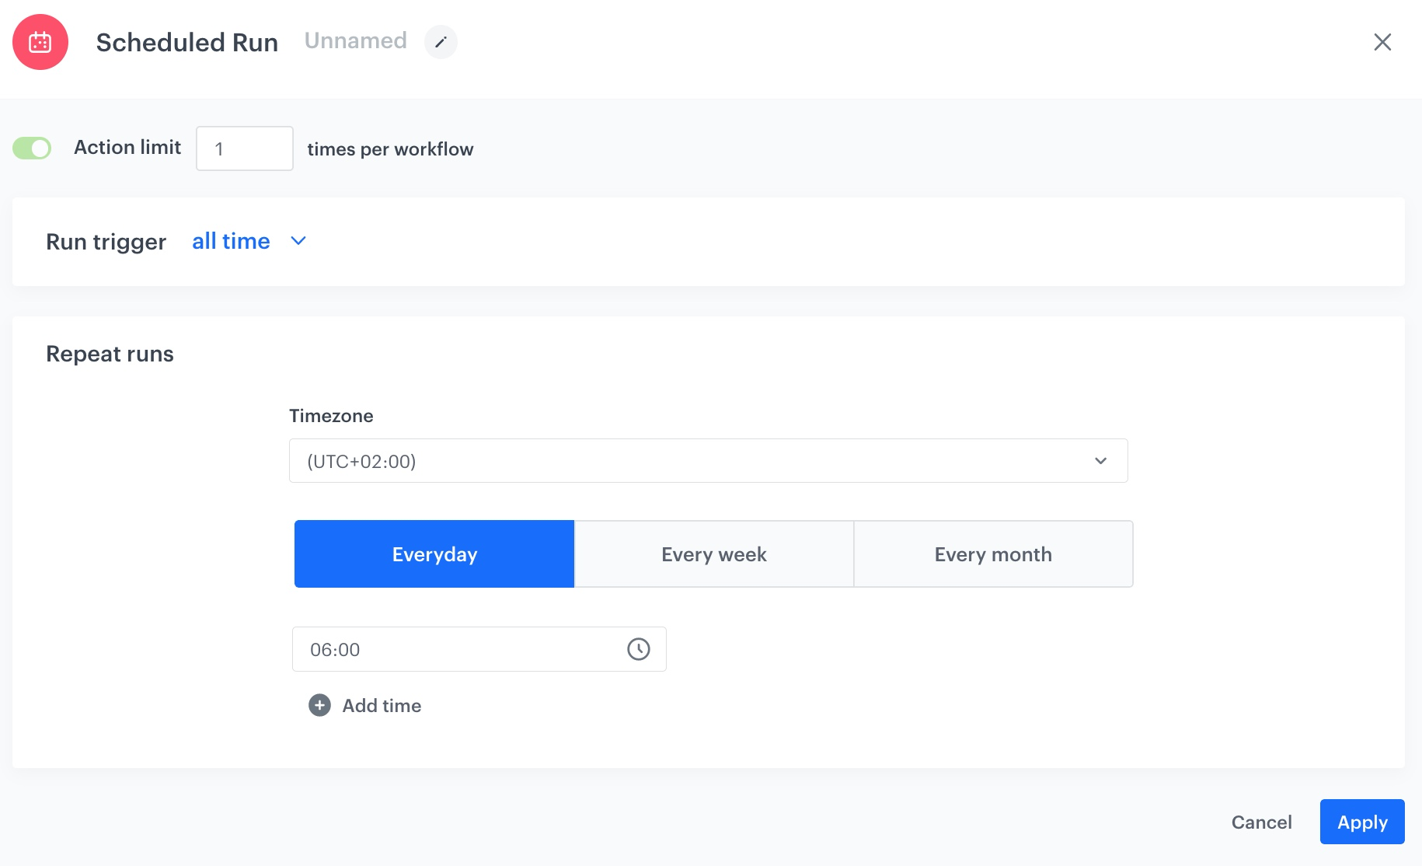Switch to the Every week tab

click(x=713, y=554)
